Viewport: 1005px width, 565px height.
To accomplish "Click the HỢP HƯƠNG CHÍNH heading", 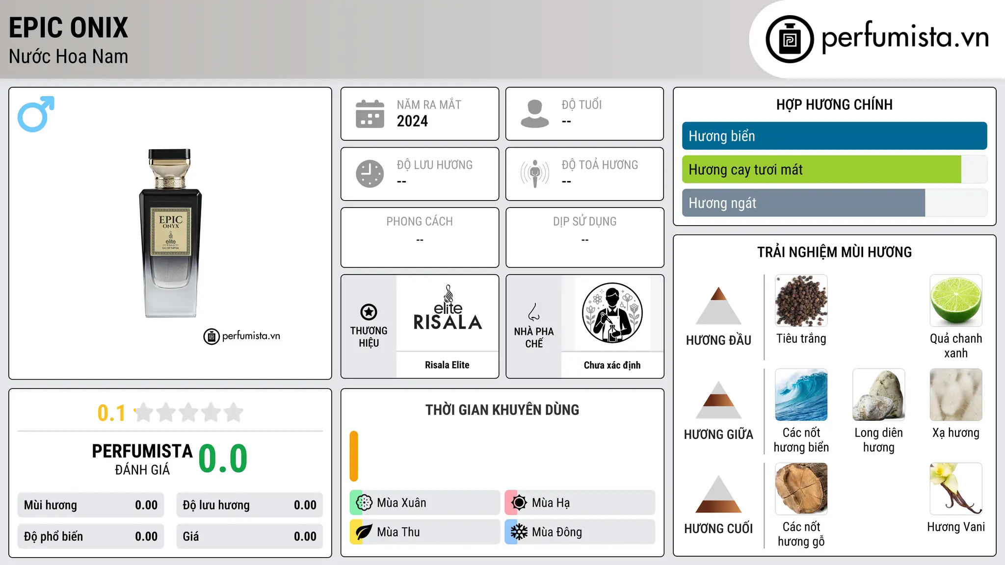I will point(834,104).
